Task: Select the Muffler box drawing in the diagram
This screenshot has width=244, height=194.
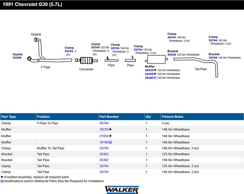Action: click(156, 59)
